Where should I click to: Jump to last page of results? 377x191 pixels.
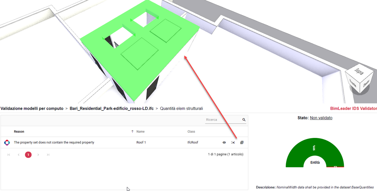point(48,155)
